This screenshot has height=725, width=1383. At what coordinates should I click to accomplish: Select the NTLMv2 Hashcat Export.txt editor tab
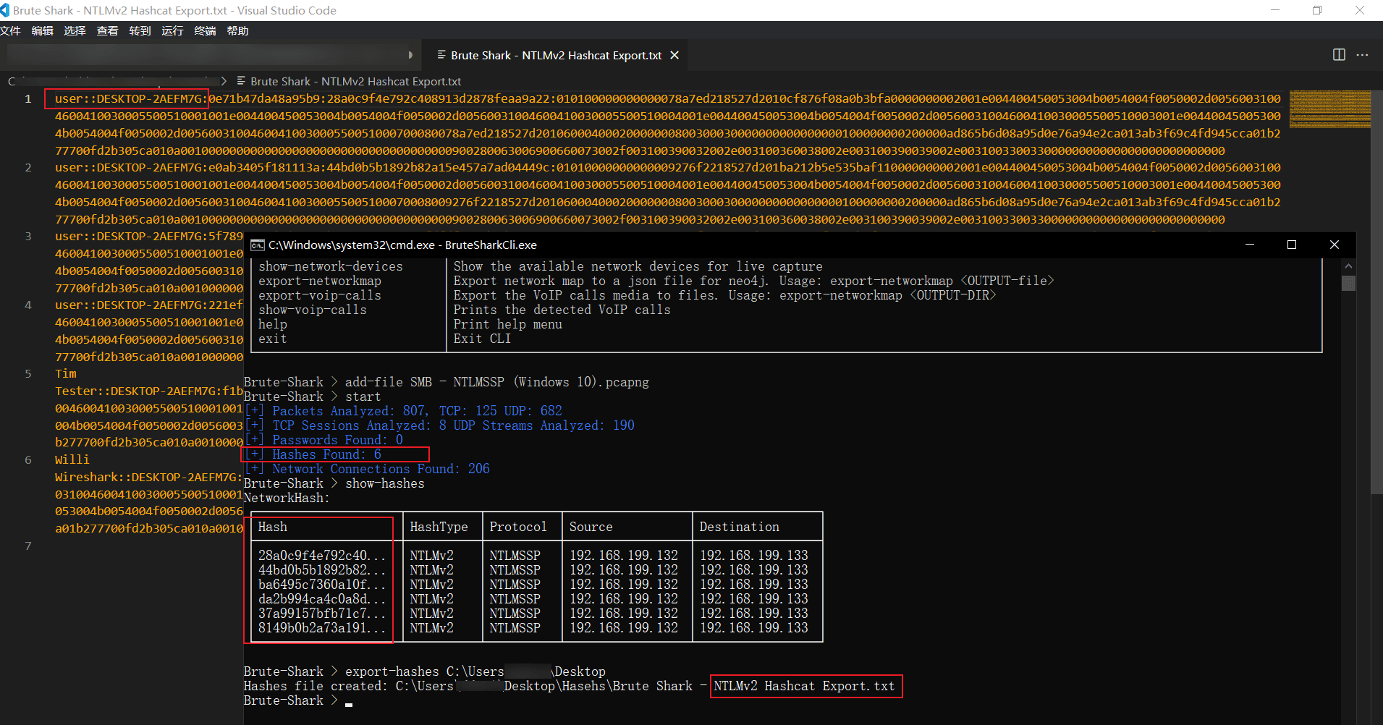(556, 55)
